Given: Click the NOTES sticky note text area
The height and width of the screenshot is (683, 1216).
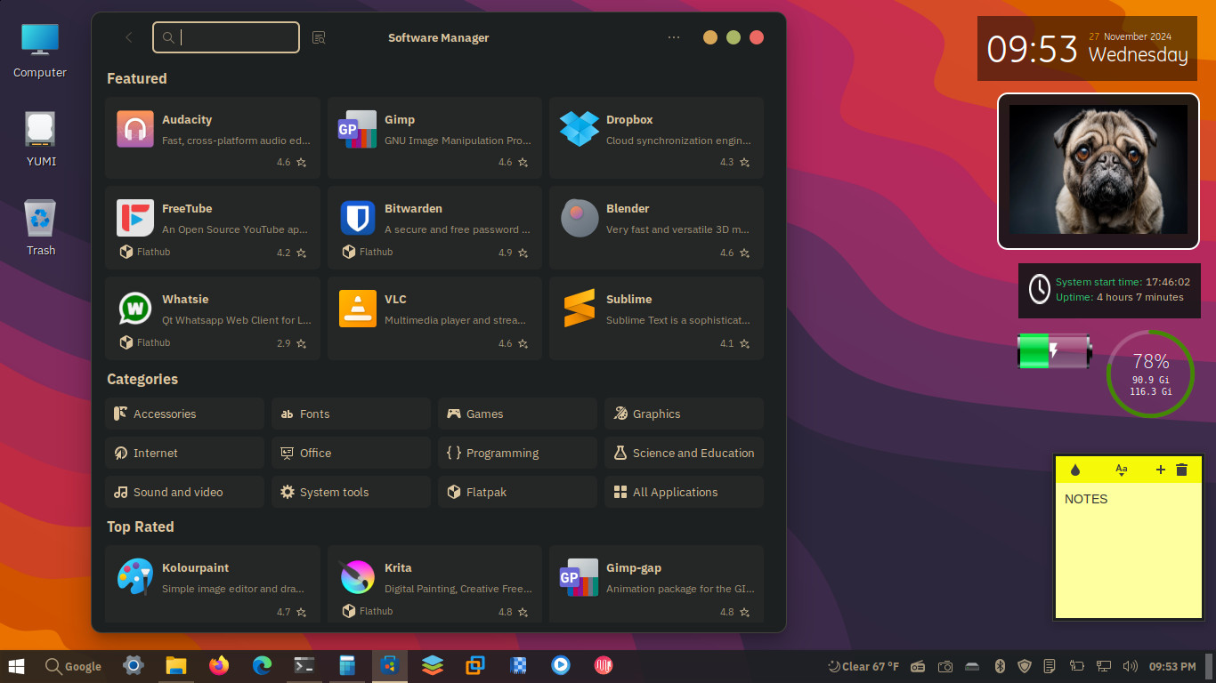Looking at the screenshot, I should pyautogui.click(x=1128, y=550).
